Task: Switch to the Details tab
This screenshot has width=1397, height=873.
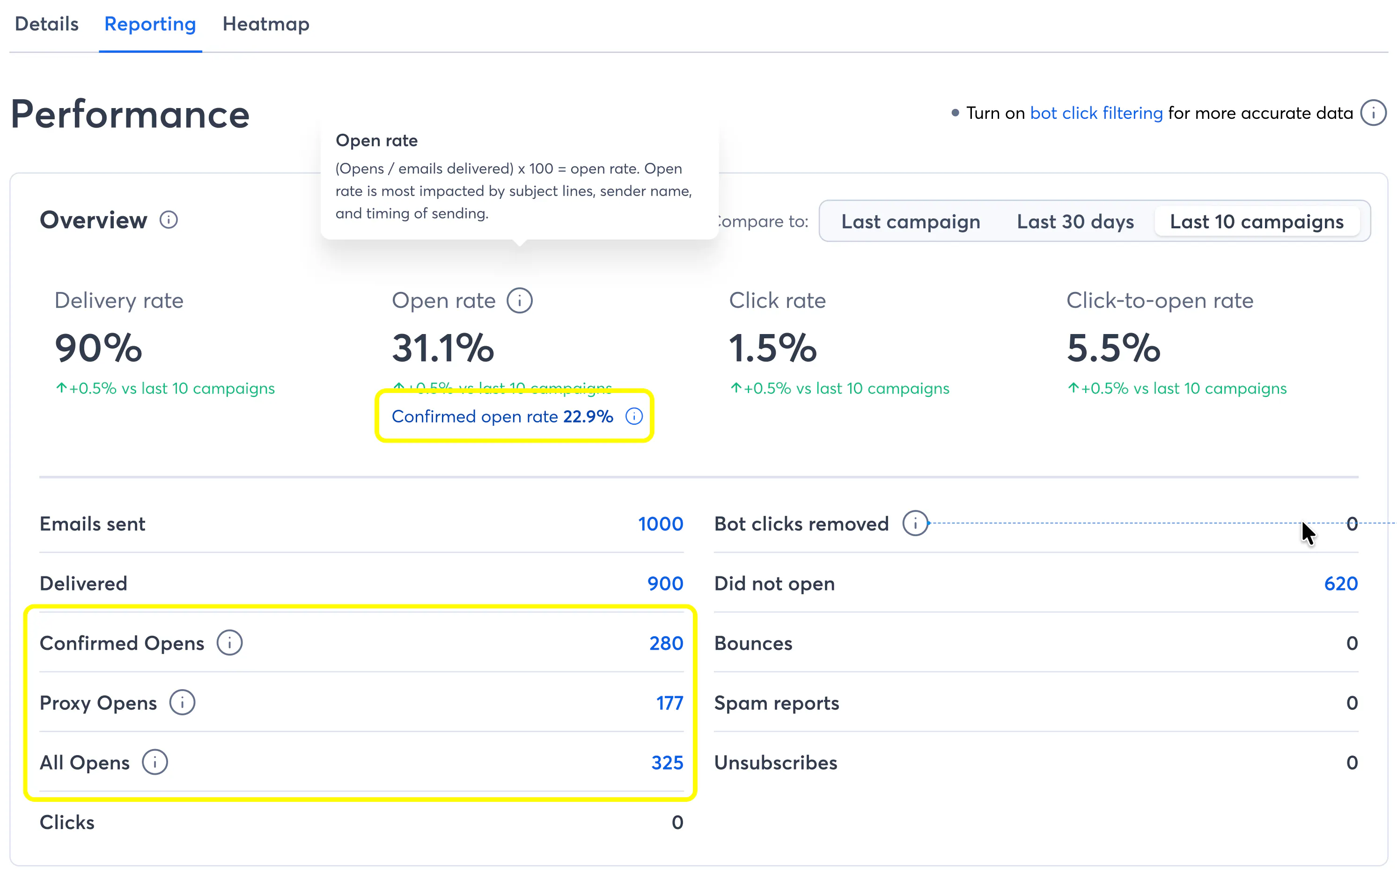Action: [x=47, y=24]
